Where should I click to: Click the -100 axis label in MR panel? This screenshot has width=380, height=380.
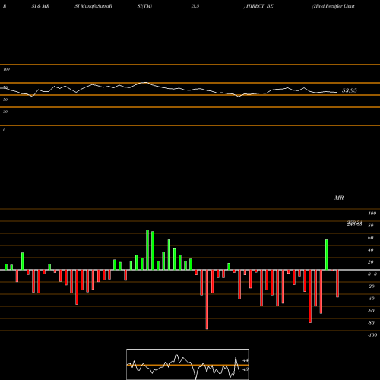pos(372,335)
